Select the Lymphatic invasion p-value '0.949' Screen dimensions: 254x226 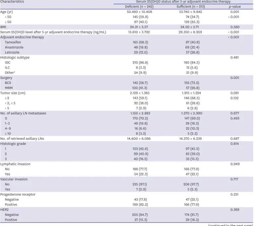pos(235,164)
